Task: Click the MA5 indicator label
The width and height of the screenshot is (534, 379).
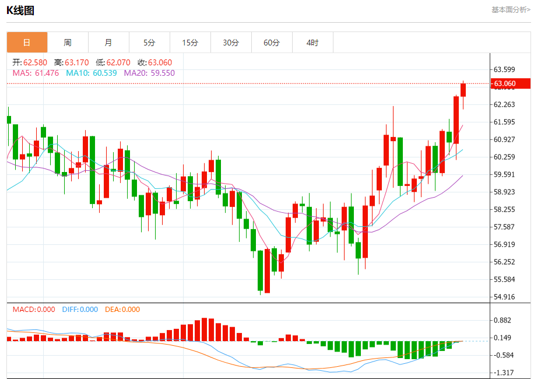Action: tap(36, 73)
